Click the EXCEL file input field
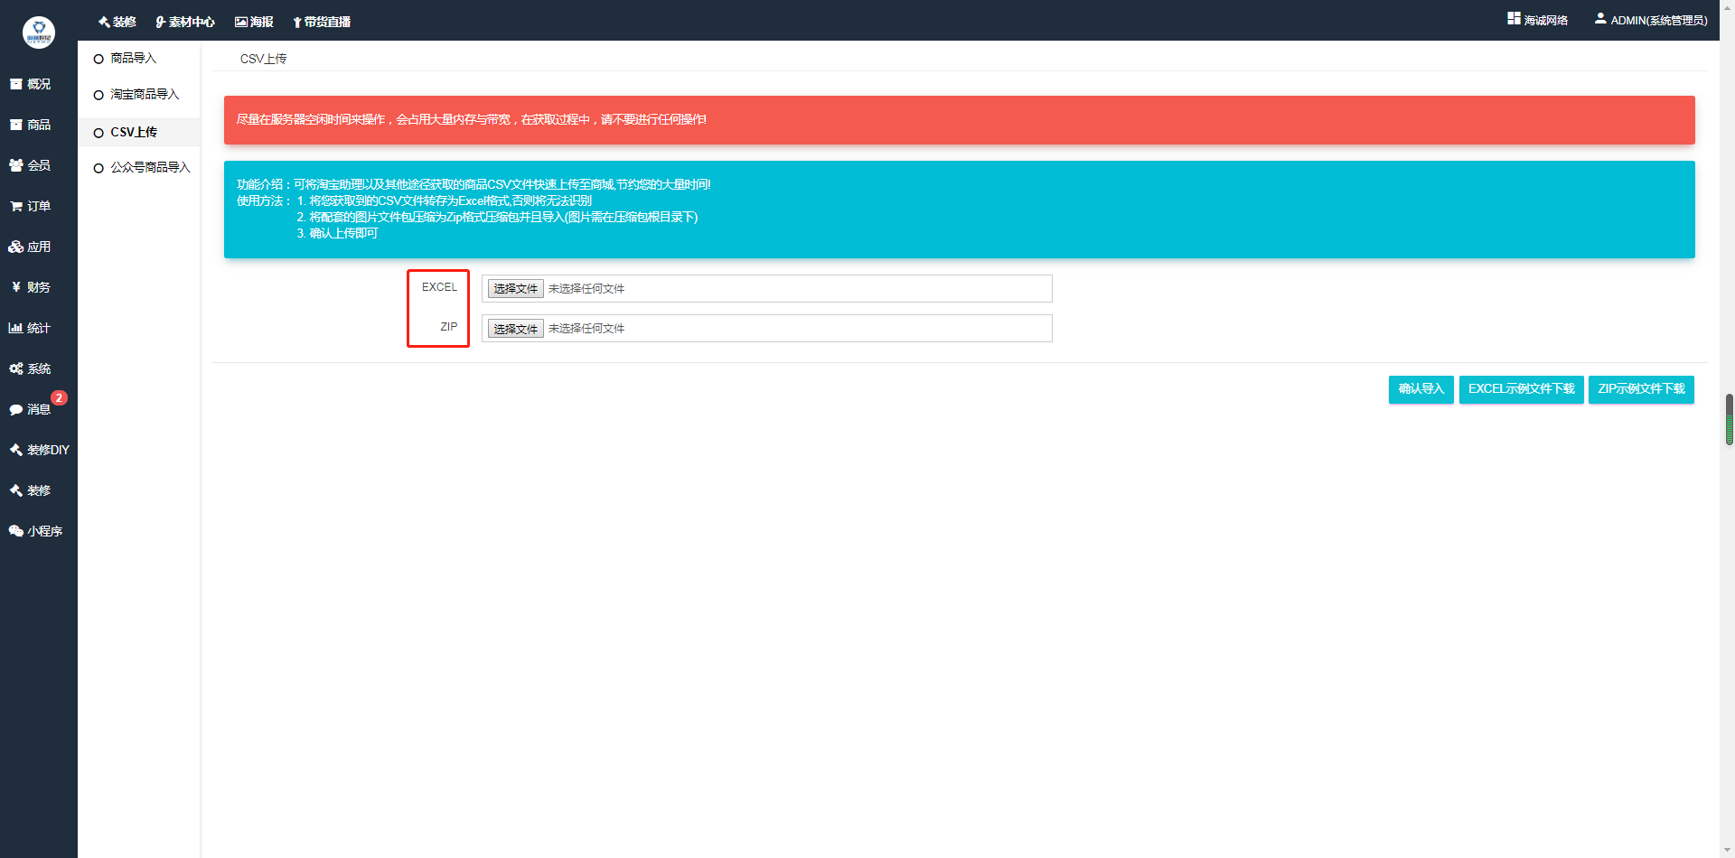 (767, 288)
